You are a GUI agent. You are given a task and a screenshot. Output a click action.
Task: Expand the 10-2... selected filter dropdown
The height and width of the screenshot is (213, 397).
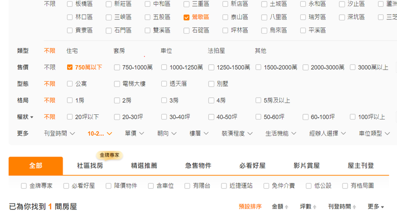[100, 134]
